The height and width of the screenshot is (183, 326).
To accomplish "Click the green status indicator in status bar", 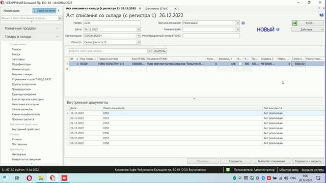I will click(x=228, y=170).
